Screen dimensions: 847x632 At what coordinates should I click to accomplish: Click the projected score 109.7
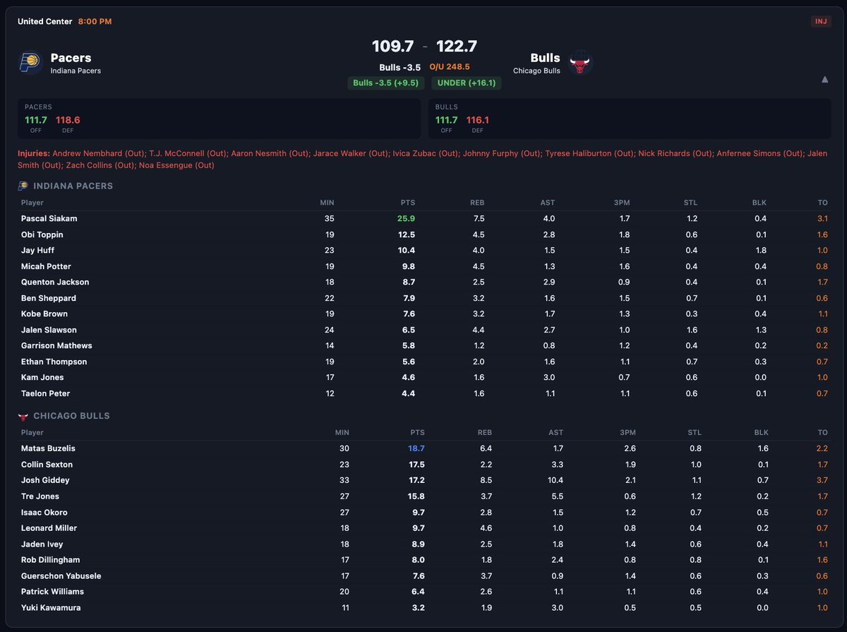click(x=392, y=47)
